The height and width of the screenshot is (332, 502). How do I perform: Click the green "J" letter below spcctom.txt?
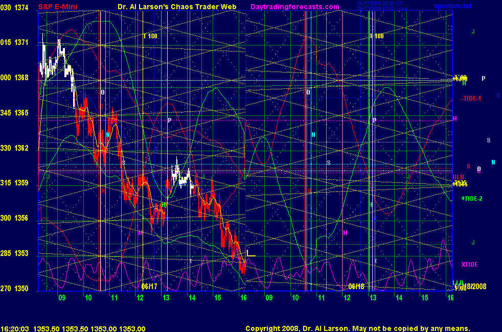(x=473, y=32)
